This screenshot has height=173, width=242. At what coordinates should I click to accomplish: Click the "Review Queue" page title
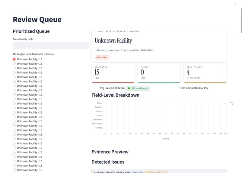pyautogui.click(x=37, y=20)
